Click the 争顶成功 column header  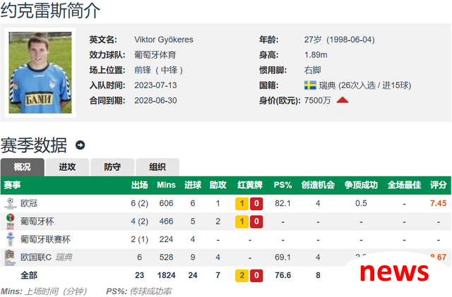361,185
